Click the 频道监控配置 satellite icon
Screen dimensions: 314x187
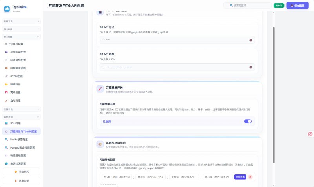point(6,60)
